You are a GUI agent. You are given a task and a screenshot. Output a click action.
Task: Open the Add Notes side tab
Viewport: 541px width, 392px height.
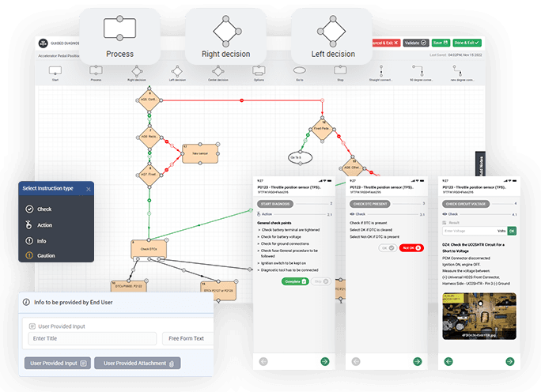480,164
